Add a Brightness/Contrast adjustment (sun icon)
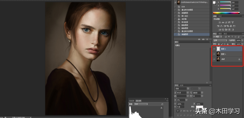This screenshot has width=244, height=118. pos(220,22)
